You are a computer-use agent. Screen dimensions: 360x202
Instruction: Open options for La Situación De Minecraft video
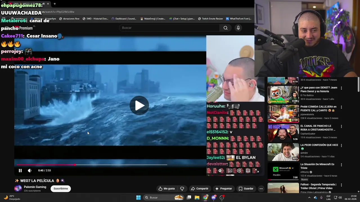(x=341, y=165)
